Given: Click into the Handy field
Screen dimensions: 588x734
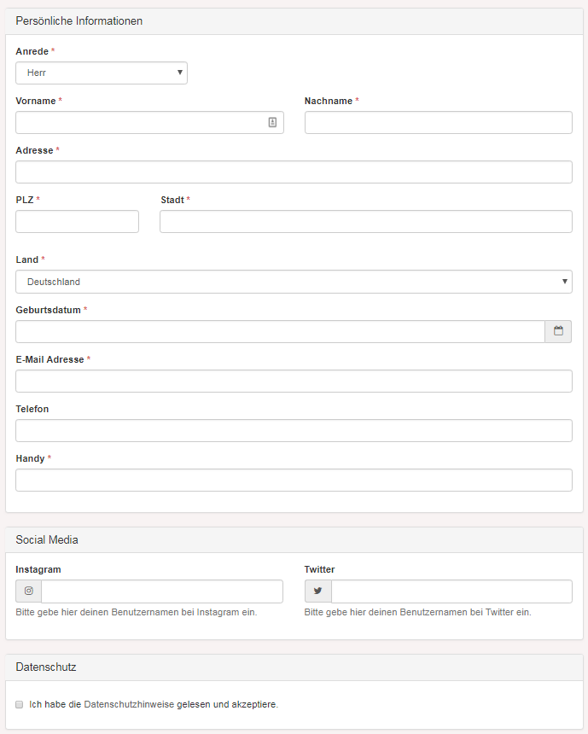Looking at the screenshot, I should 294,481.
